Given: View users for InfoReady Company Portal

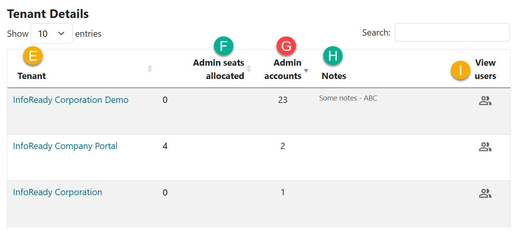Looking at the screenshot, I should [x=485, y=147].
